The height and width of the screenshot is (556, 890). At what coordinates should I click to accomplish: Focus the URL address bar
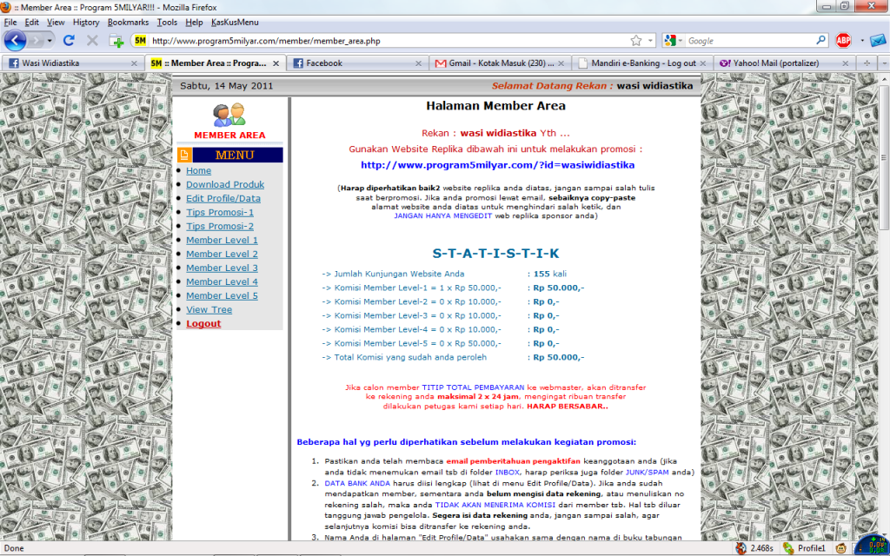(389, 41)
